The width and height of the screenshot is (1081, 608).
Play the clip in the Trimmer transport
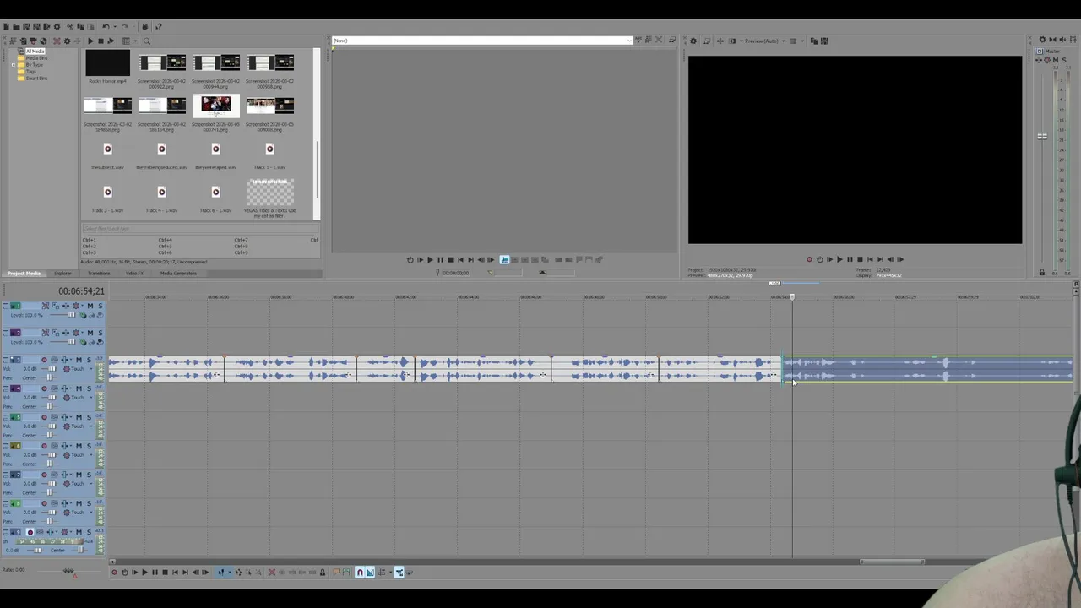coord(430,259)
